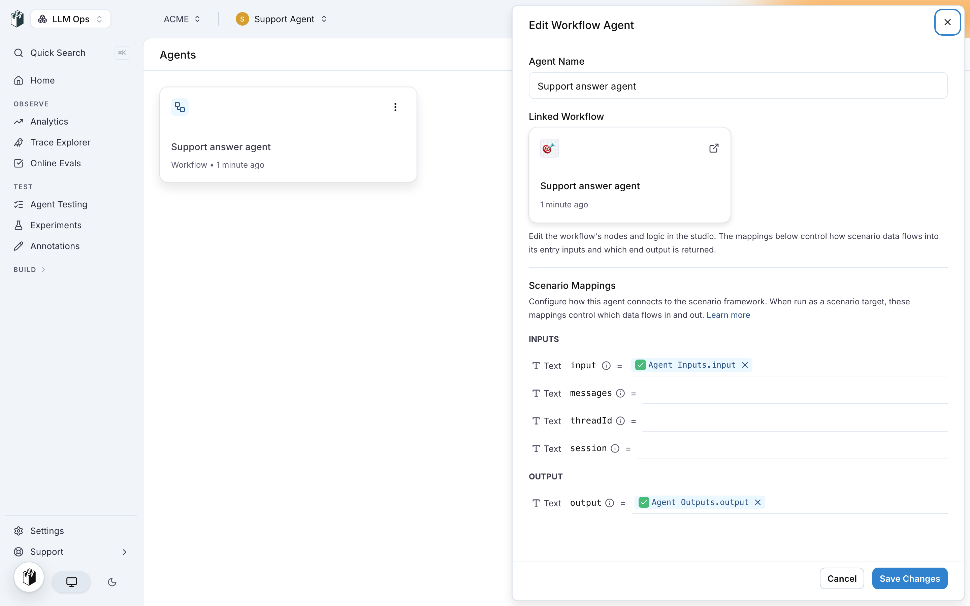Show info for threadId field
Image resolution: width=970 pixels, height=606 pixels.
pos(620,421)
